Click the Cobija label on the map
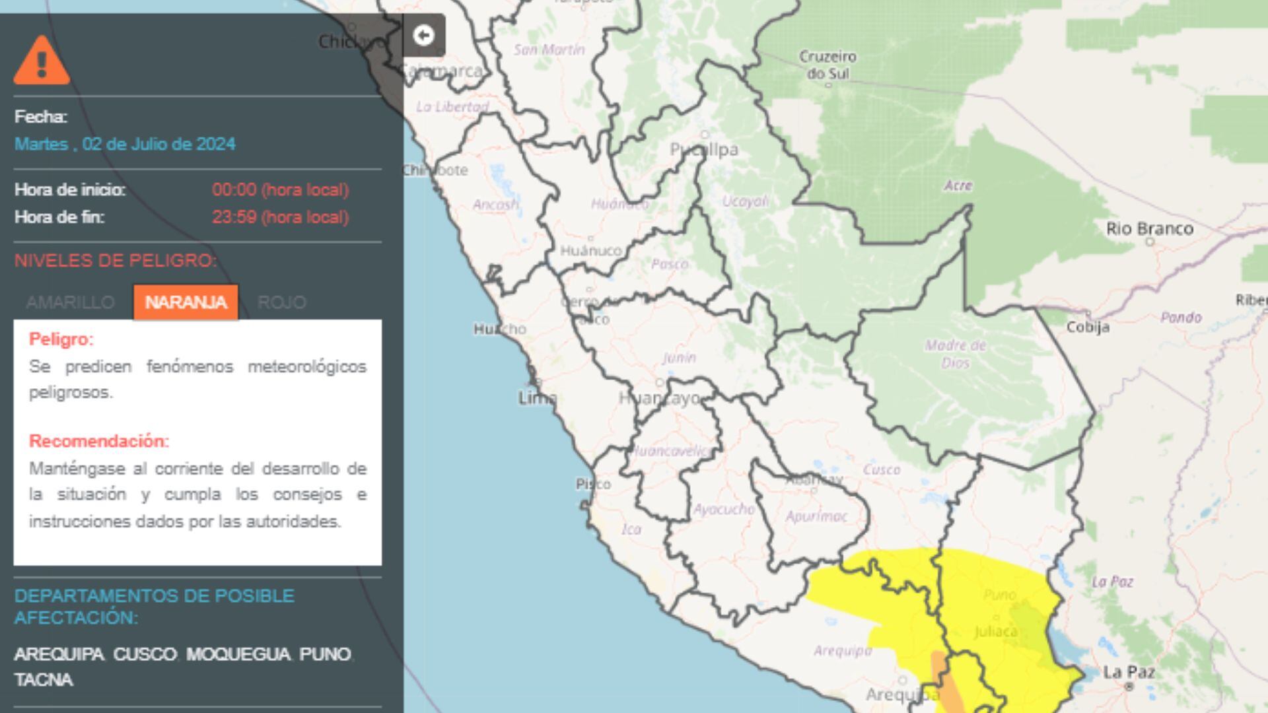 1088,327
